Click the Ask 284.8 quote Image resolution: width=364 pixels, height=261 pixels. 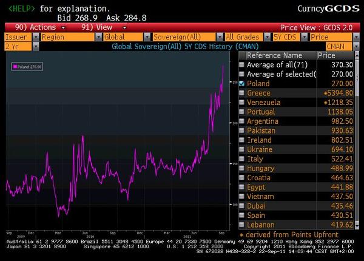(x=126, y=18)
